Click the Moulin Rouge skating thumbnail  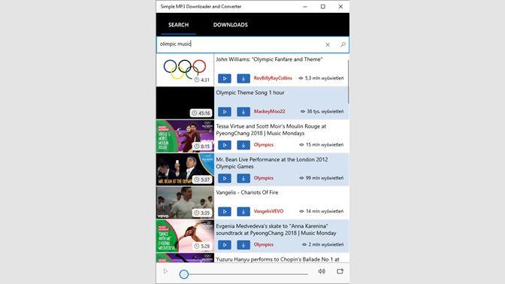(185, 136)
